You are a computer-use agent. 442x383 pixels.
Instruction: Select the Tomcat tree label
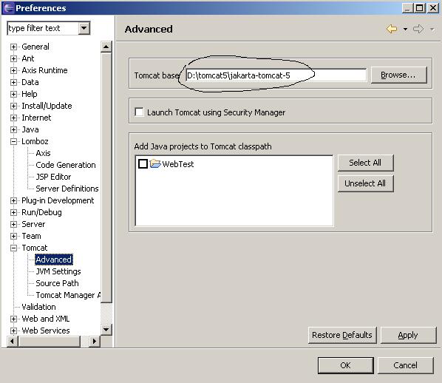(35, 248)
